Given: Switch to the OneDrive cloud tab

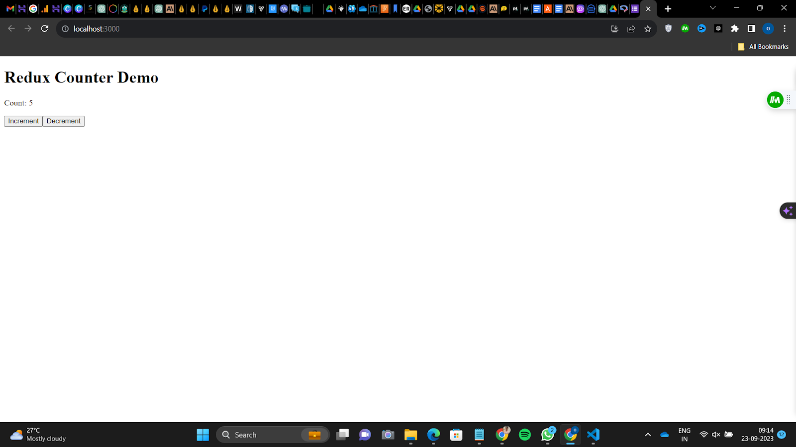Looking at the screenshot, I should (362, 9).
